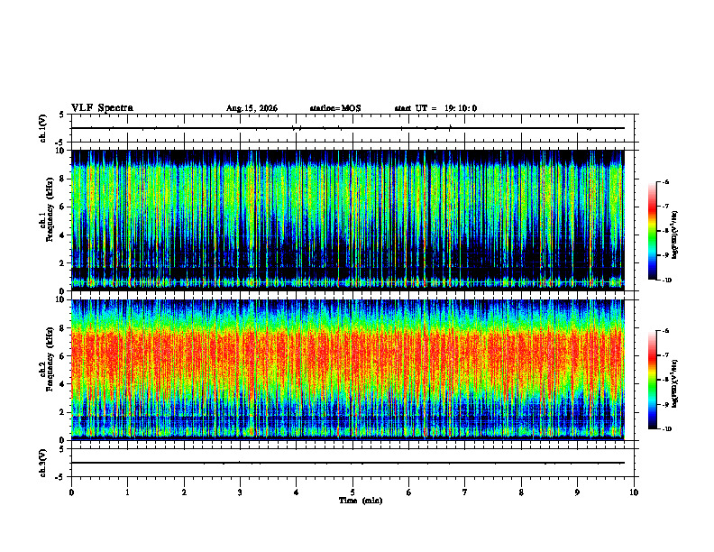Click time axis tick label "1"
714x552 pixels.
tap(127, 492)
